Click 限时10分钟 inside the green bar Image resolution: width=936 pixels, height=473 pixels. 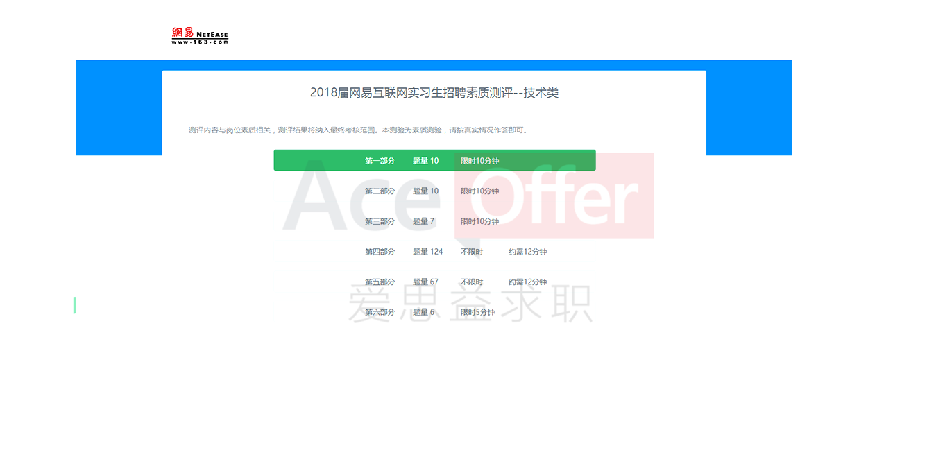(479, 161)
